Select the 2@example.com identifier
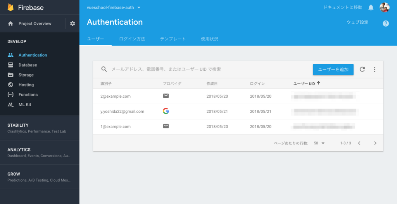Screen dimensions: 397x204 [x=116, y=96]
